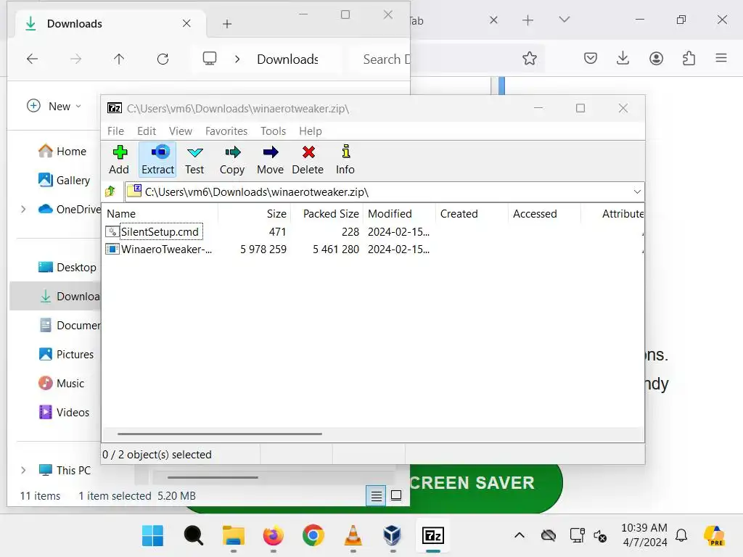Open Pictures in Explorer sidebar
Image resolution: width=743 pixels, height=557 pixels.
[66, 354]
